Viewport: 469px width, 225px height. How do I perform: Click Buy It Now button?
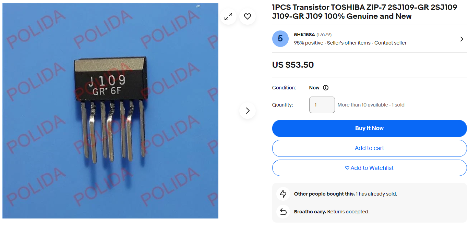tap(370, 128)
